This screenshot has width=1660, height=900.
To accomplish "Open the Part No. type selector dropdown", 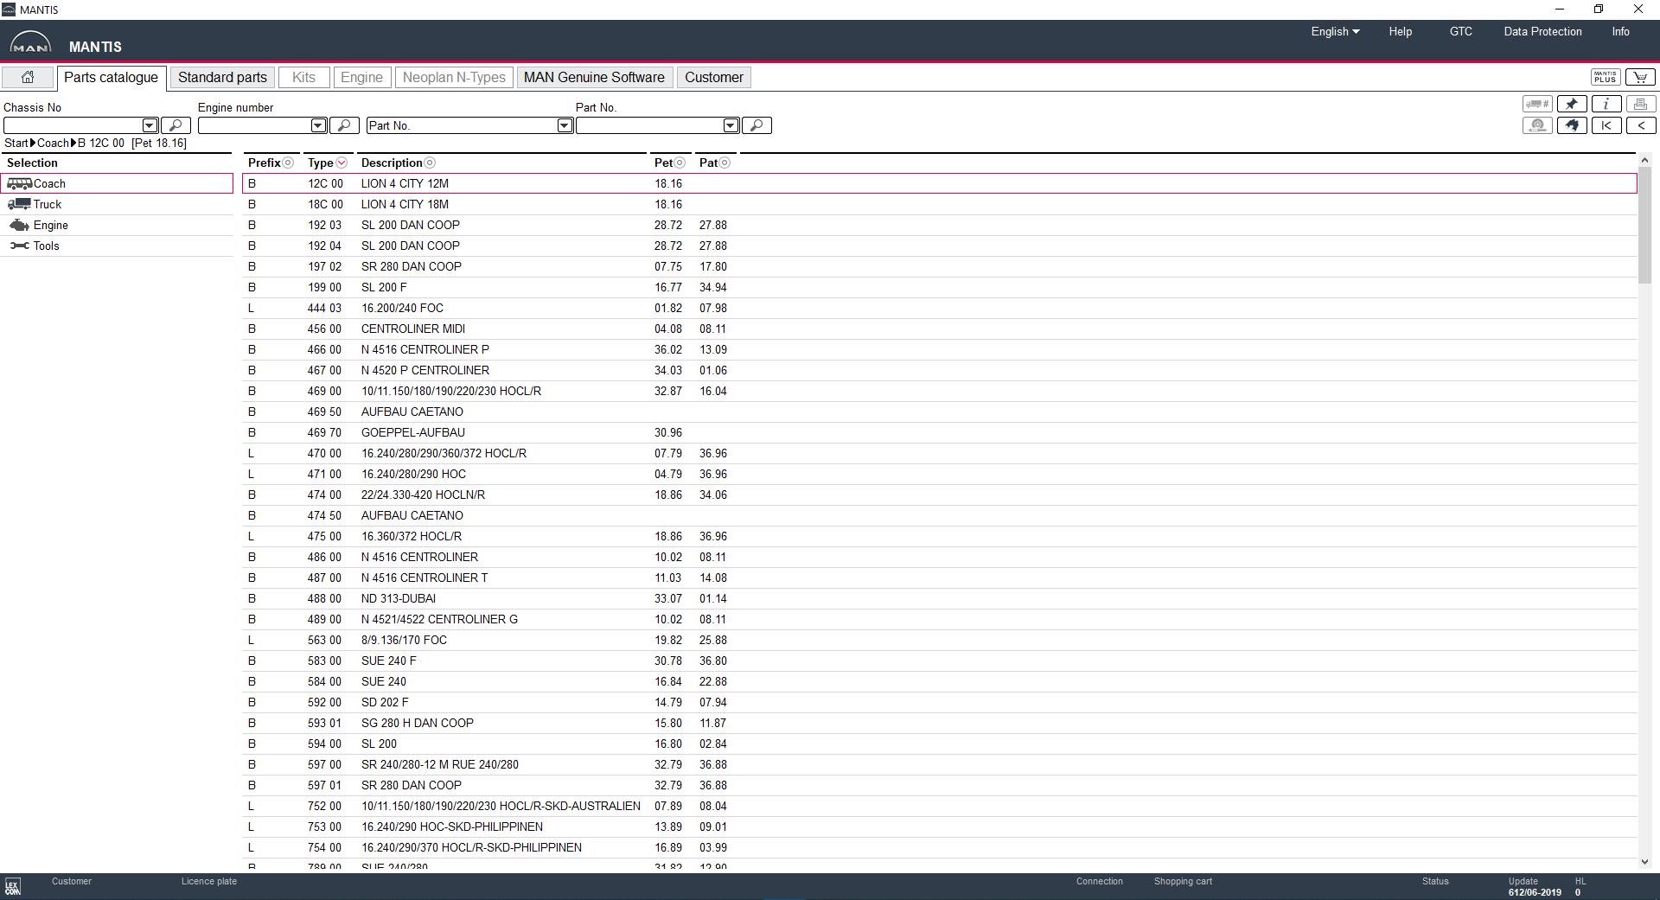I will (565, 125).
